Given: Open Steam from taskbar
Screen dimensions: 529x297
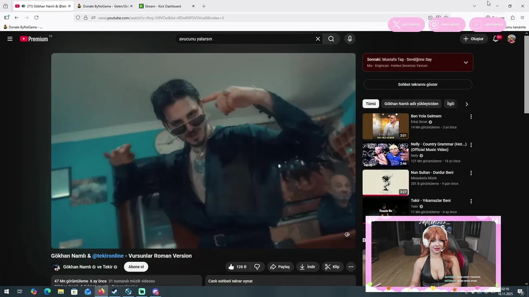Looking at the screenshot, I should point(115,292).
